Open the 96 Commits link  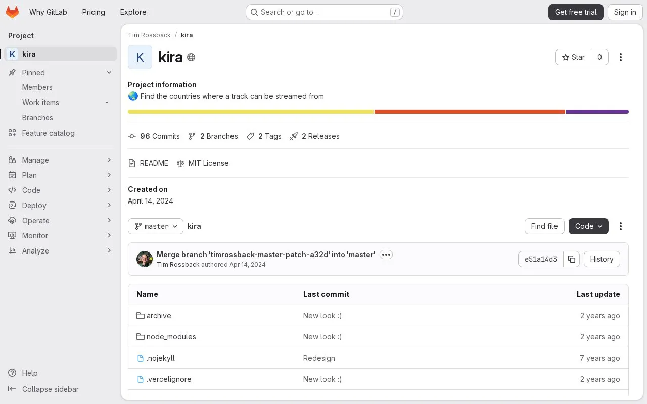pyautogui.click(x=154, y=136)
